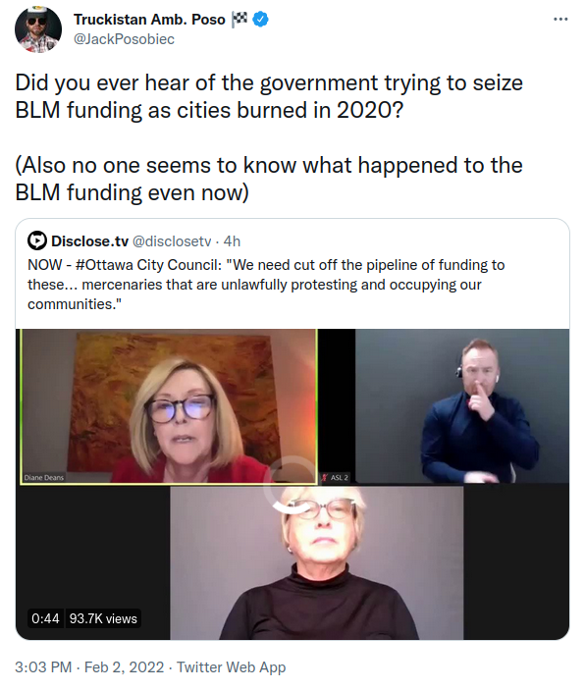This screenshot has height=691, width=585.
Task: Click the Diane Deans video tile
Action: click(x=169, y=406)
